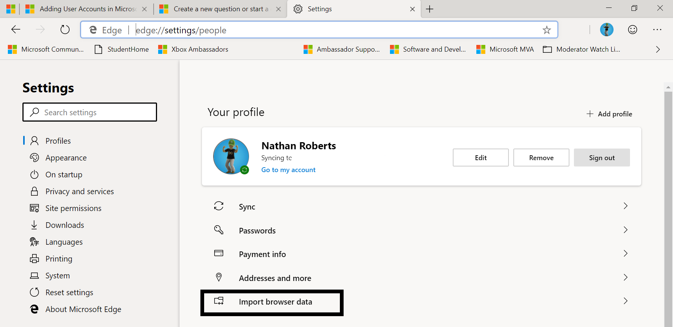Click the Passwords key icon

[219, 230]
